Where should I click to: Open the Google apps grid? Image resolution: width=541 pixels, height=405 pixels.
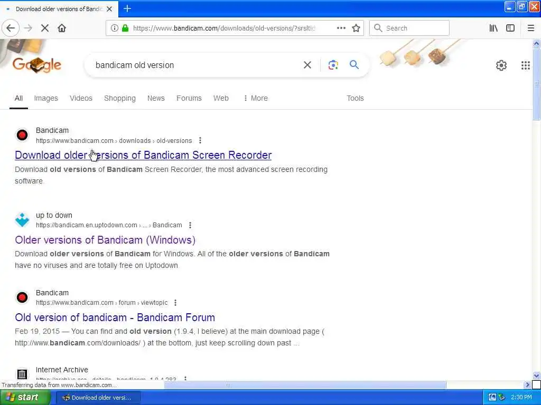(x=526, y=65)
